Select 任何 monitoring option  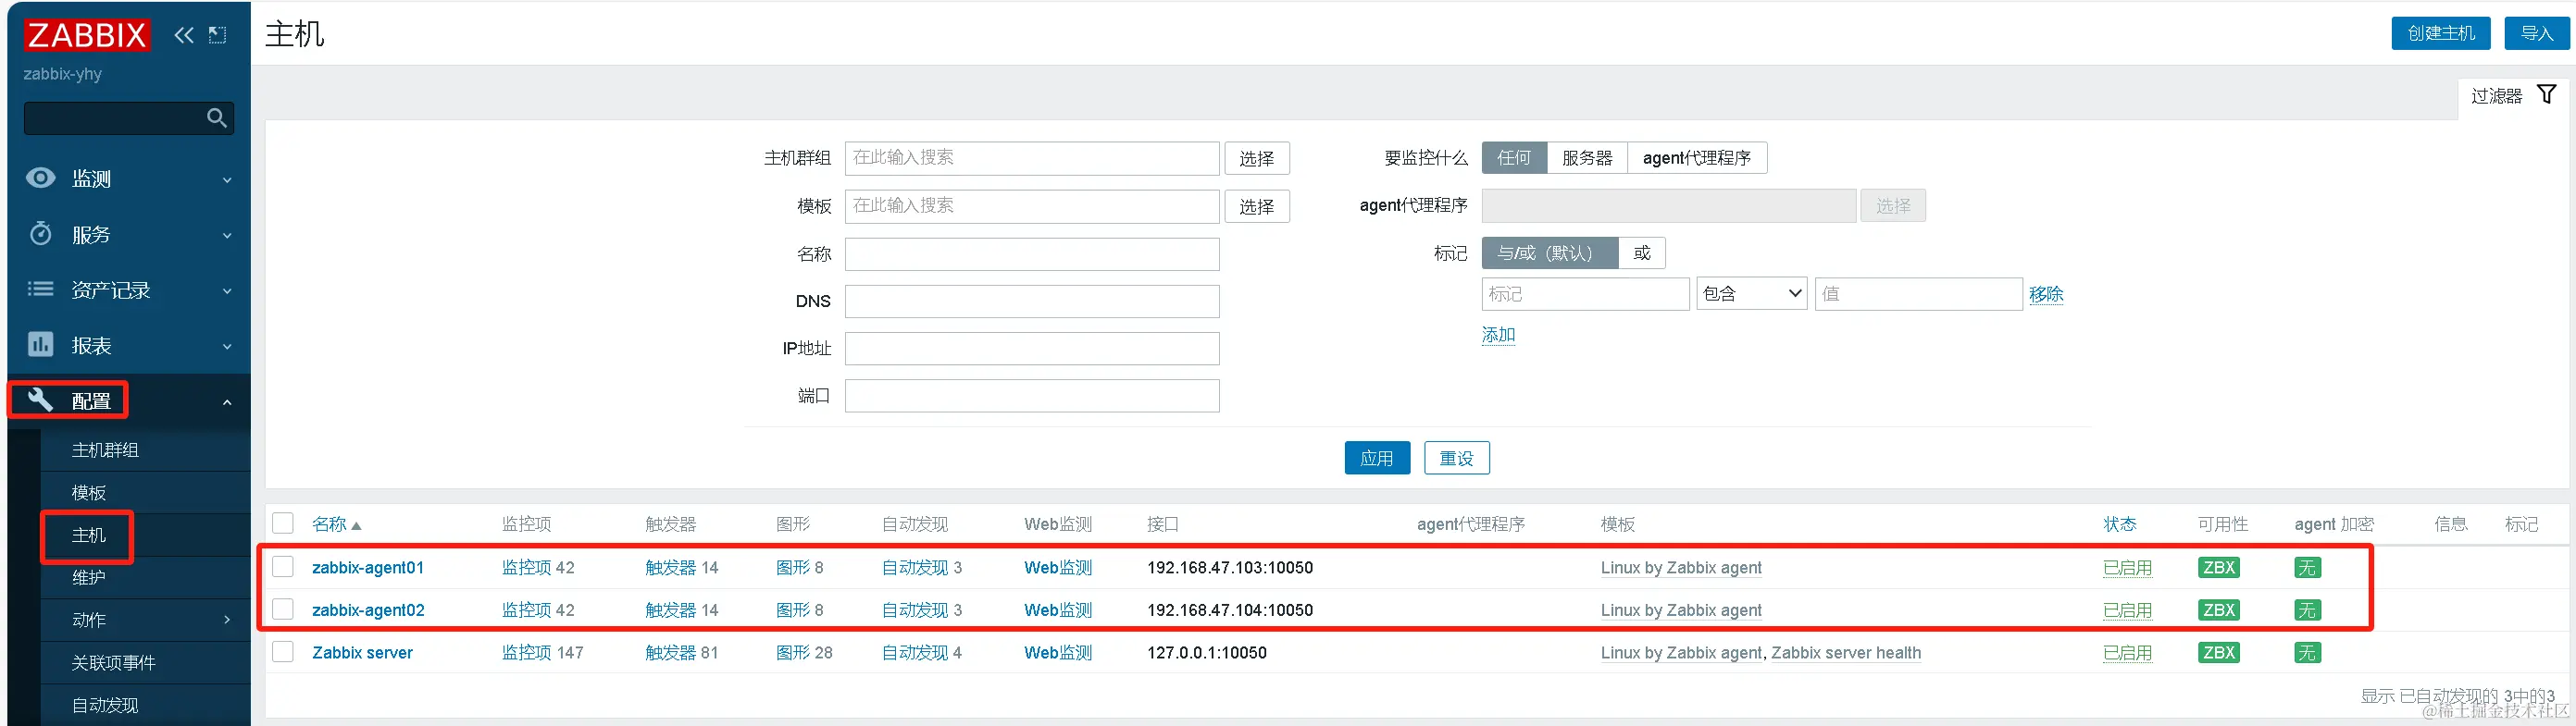(1514, 158)
